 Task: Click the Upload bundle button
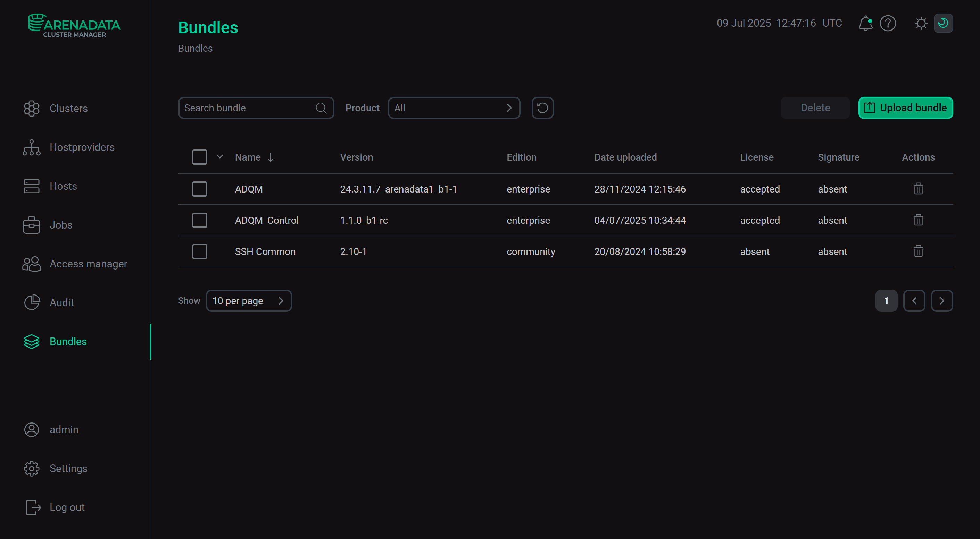905,108
